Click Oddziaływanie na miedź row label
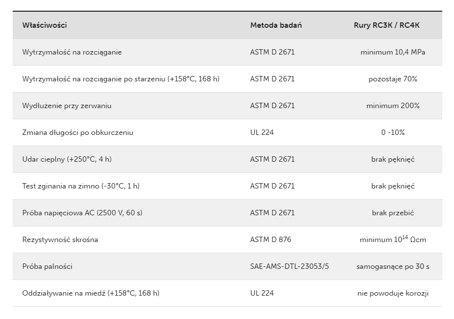This screenshot has width=454, height=319. [x=91, y=293]
